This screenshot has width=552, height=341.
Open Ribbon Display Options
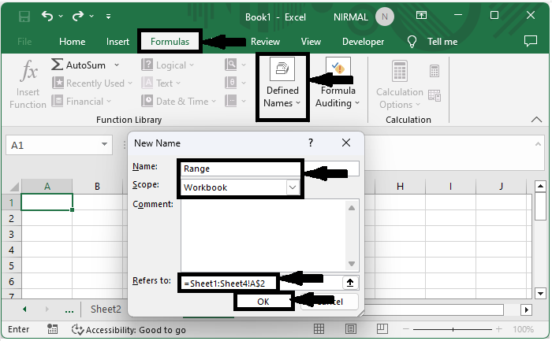pos(421,15)
